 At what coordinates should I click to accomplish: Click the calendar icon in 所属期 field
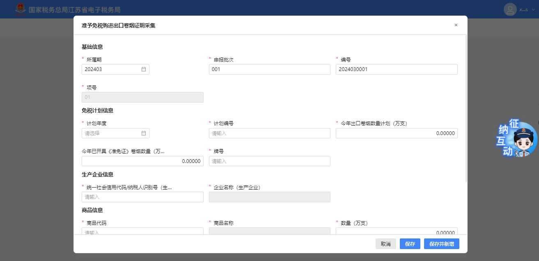[x=144, y=69]
